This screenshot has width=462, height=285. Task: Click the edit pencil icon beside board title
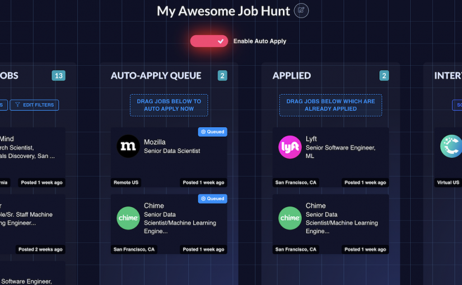[x=301, y=11]
